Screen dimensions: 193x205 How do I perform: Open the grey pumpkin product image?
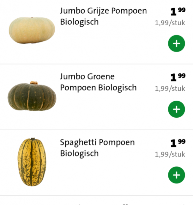tap(32, 30)
